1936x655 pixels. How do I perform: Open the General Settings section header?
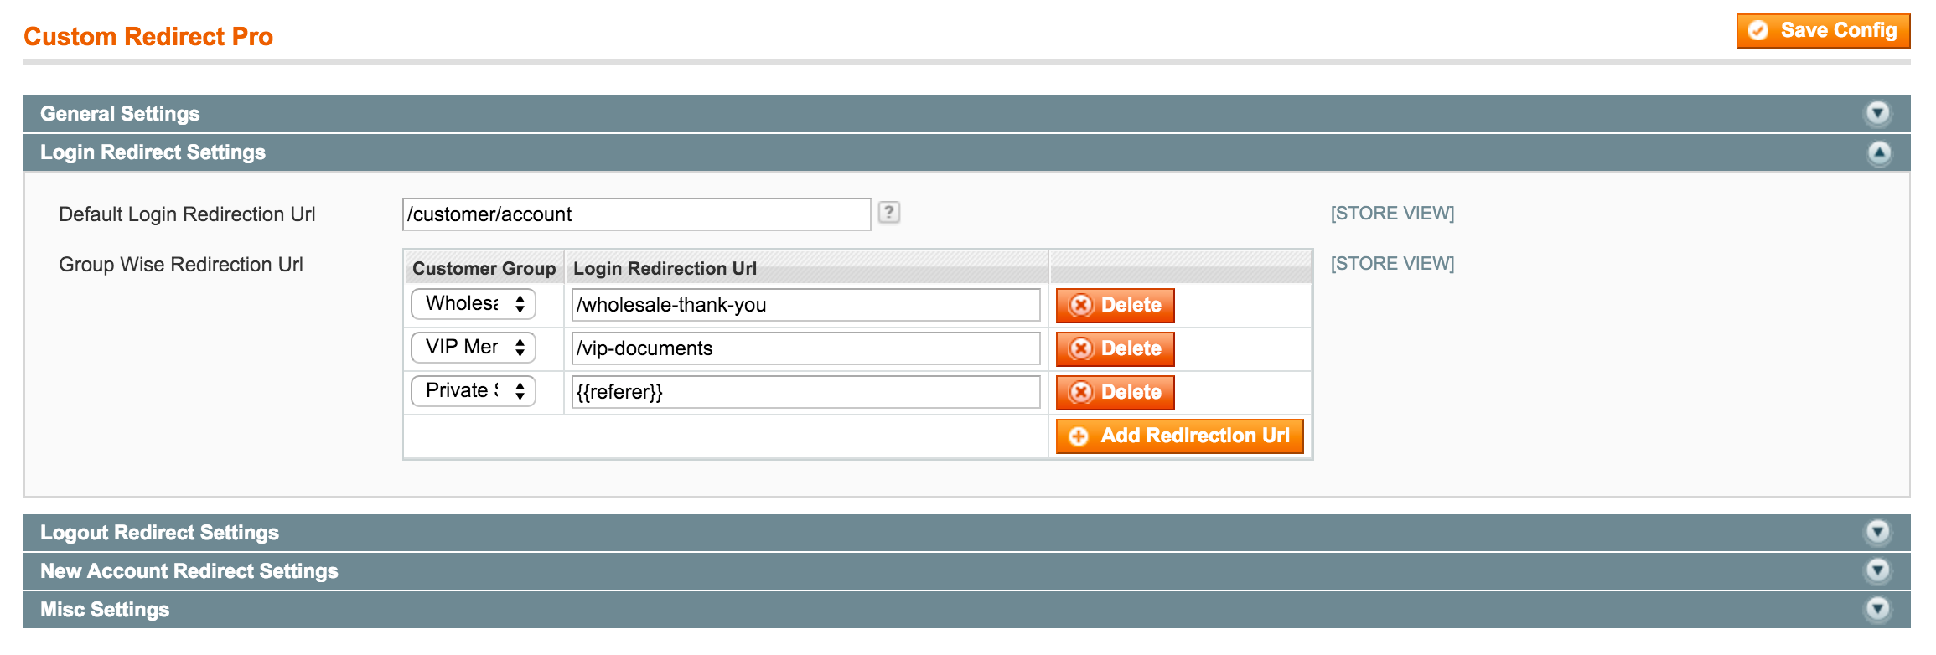click(x=967, y=114)
